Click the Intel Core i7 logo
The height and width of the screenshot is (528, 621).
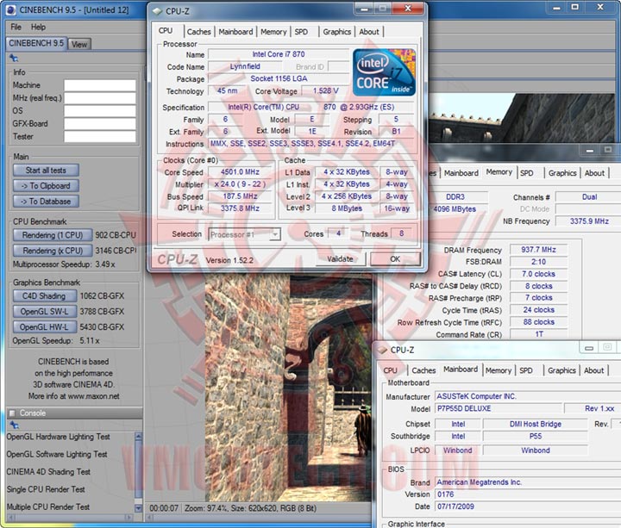tap(384, 72)
